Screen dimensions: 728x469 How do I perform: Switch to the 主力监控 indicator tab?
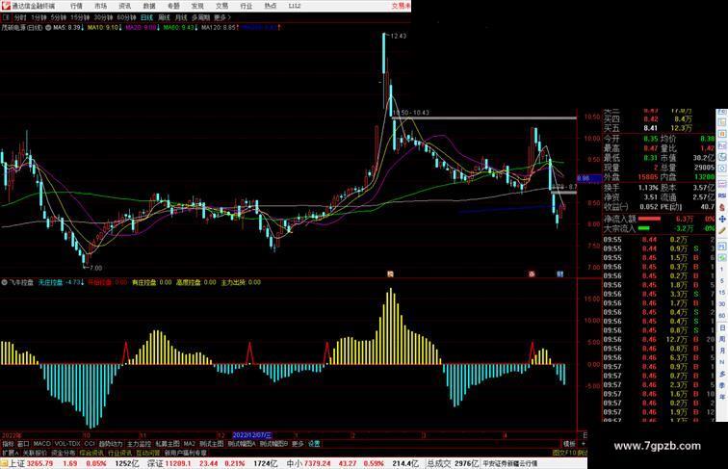coord(140,444)
